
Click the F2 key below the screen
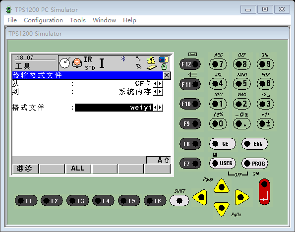point(52,201)
